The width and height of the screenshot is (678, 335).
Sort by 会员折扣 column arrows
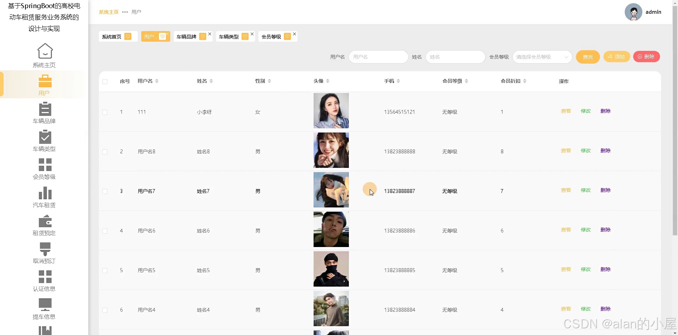(525, 81)
